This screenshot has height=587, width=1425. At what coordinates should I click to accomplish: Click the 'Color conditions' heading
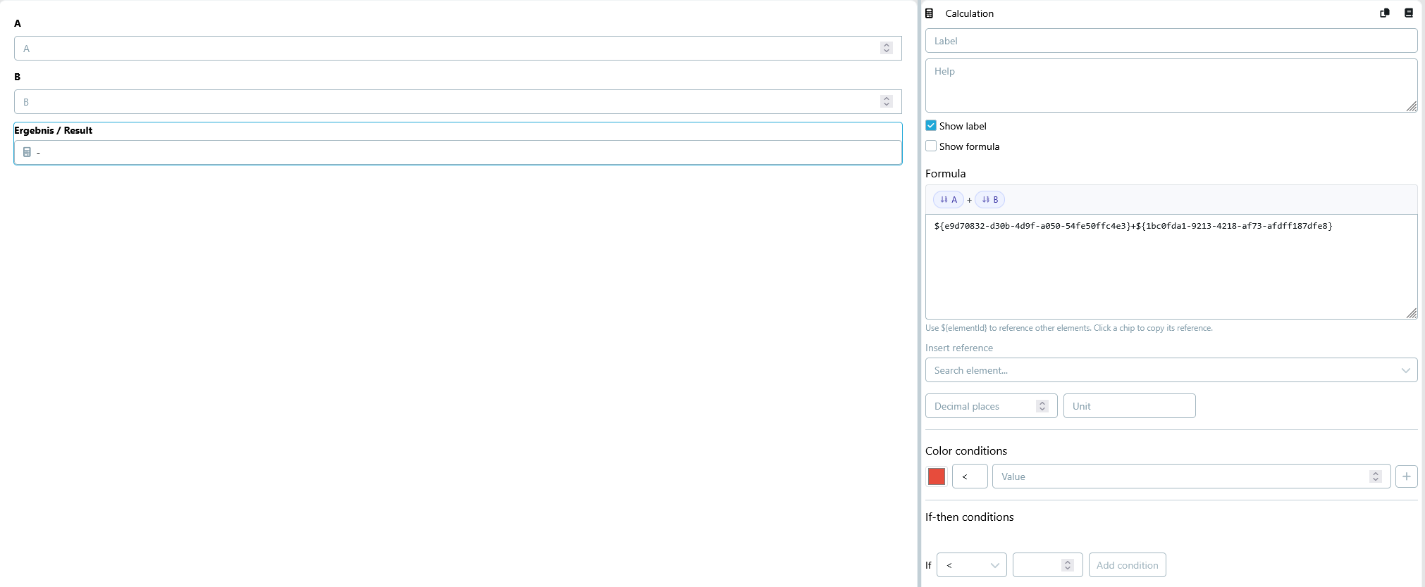click(x=966, y=450)
